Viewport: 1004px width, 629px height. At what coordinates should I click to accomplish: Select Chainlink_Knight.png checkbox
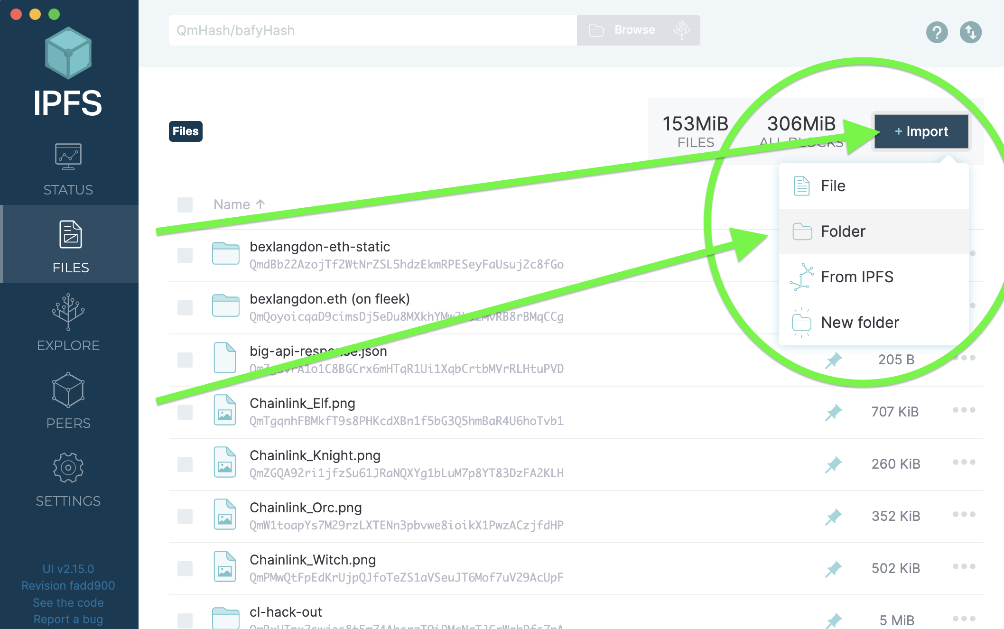point(185,464)
